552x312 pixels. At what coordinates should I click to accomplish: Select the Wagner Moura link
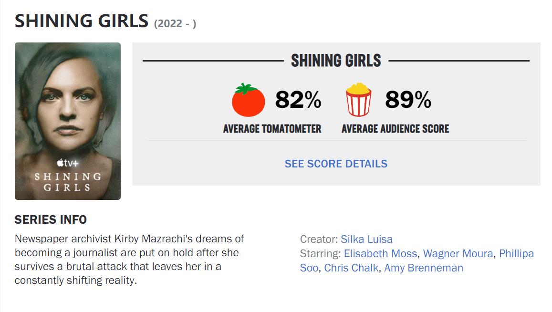tap(458, 253)
